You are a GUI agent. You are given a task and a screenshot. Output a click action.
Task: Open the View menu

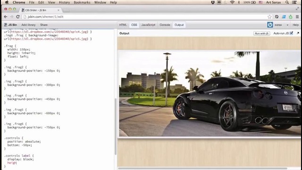pos(51,2)
